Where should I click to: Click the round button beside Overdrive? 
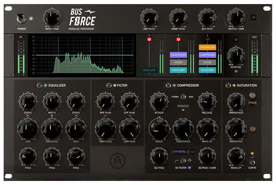[252, 129]
